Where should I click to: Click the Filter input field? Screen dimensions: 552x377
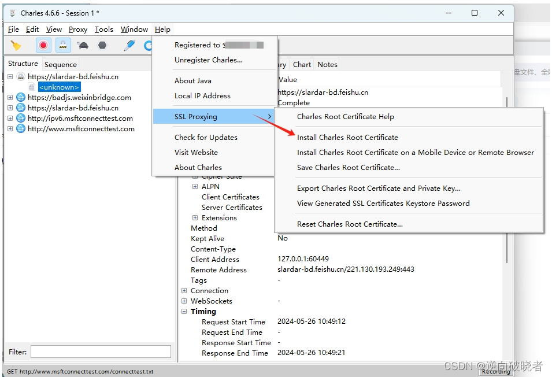tap(101, 352)
